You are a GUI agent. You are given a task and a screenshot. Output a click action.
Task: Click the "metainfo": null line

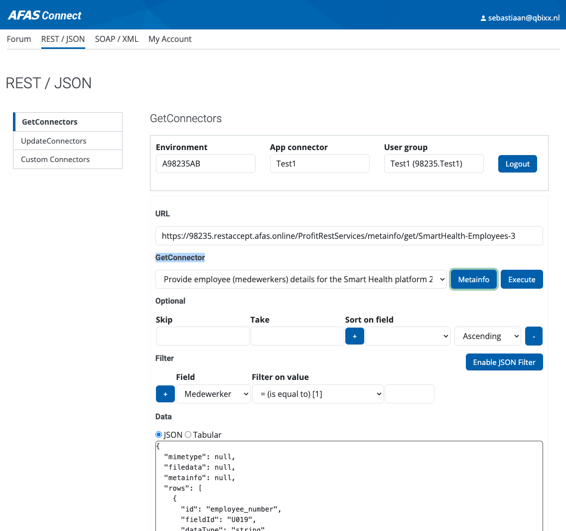pyautogui.click(x=200, y=478)
